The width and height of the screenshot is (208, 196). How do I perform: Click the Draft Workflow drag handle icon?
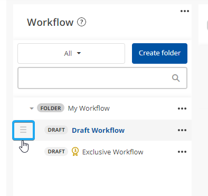coord(23,130)
